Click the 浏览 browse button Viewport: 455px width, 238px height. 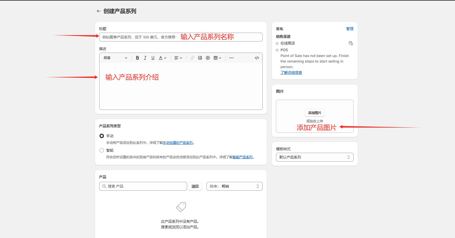coord(195,186)
